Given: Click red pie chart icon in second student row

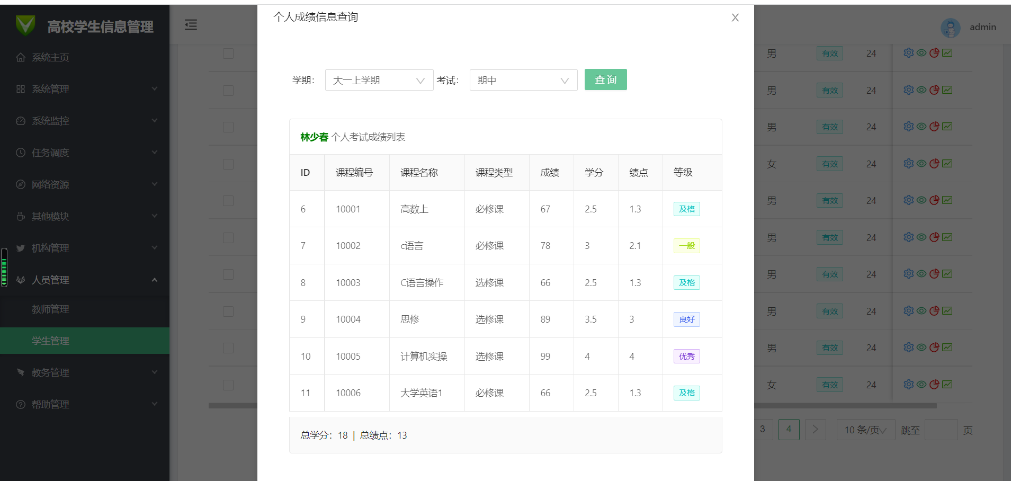Looking at the screenshot, I should click(x=934, y=90).
